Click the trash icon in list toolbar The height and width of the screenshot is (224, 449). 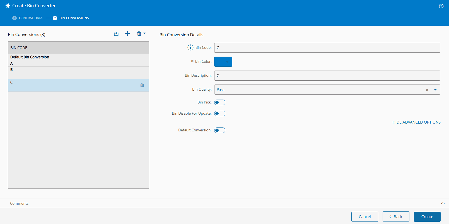[139, 34]
